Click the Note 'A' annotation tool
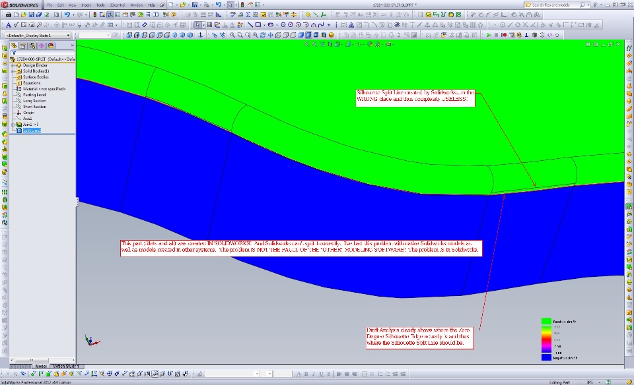634x385 pixels. (x=8, y=24)
